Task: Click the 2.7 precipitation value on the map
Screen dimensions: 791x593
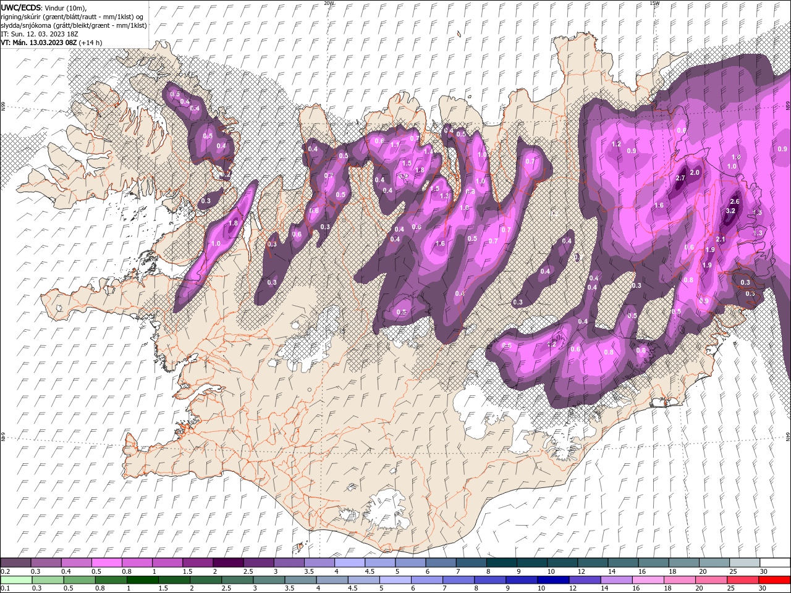Action: 681,178
